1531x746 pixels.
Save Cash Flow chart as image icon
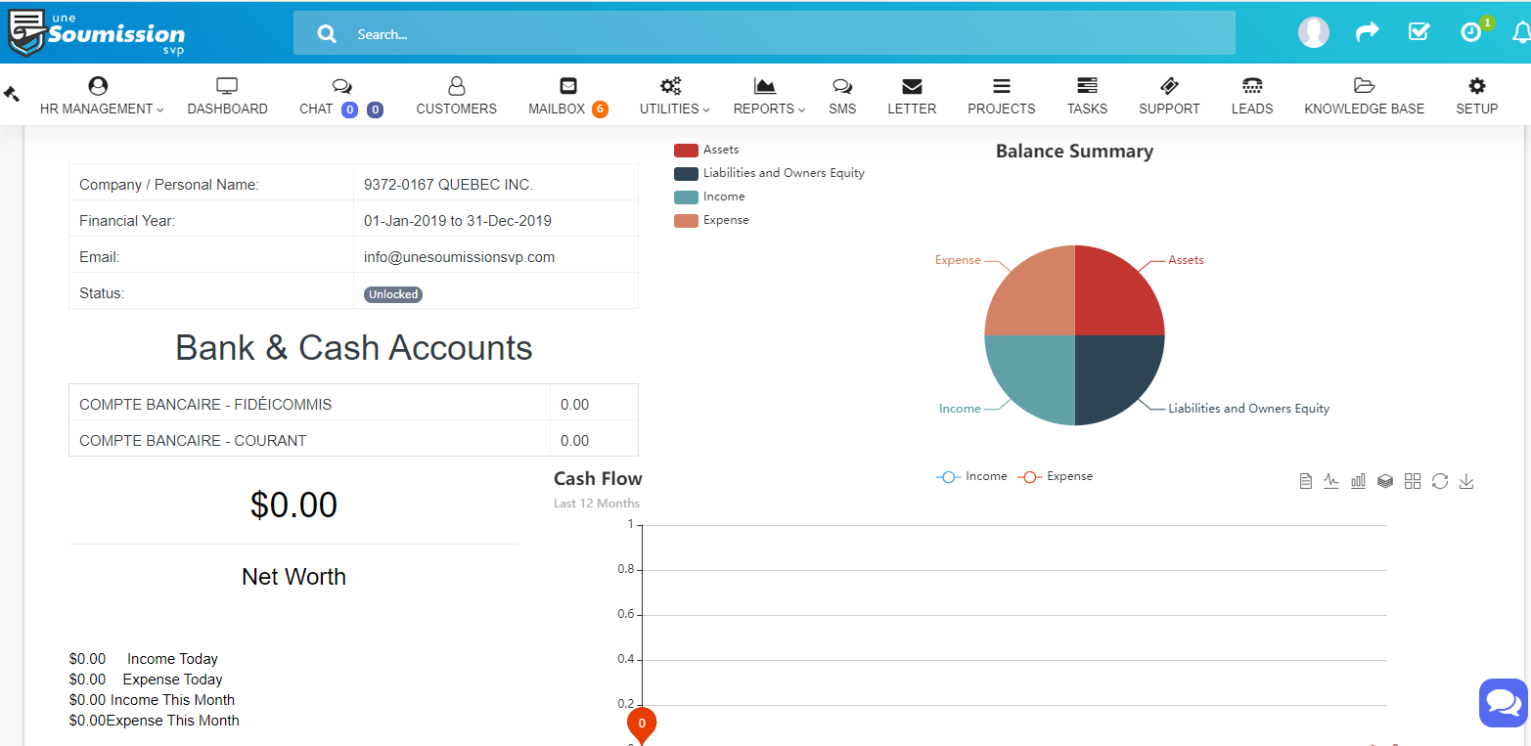1465,481
